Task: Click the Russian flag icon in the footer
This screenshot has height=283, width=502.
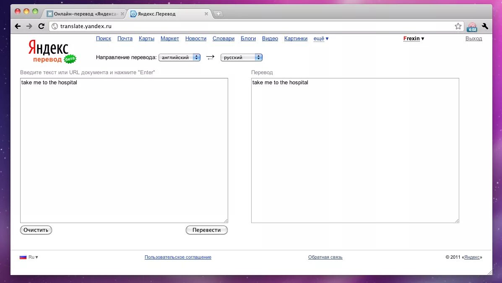Action: click(23, 257)
